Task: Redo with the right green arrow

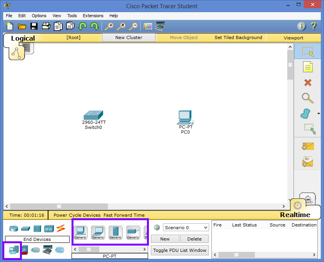Action: click(95, 26)
